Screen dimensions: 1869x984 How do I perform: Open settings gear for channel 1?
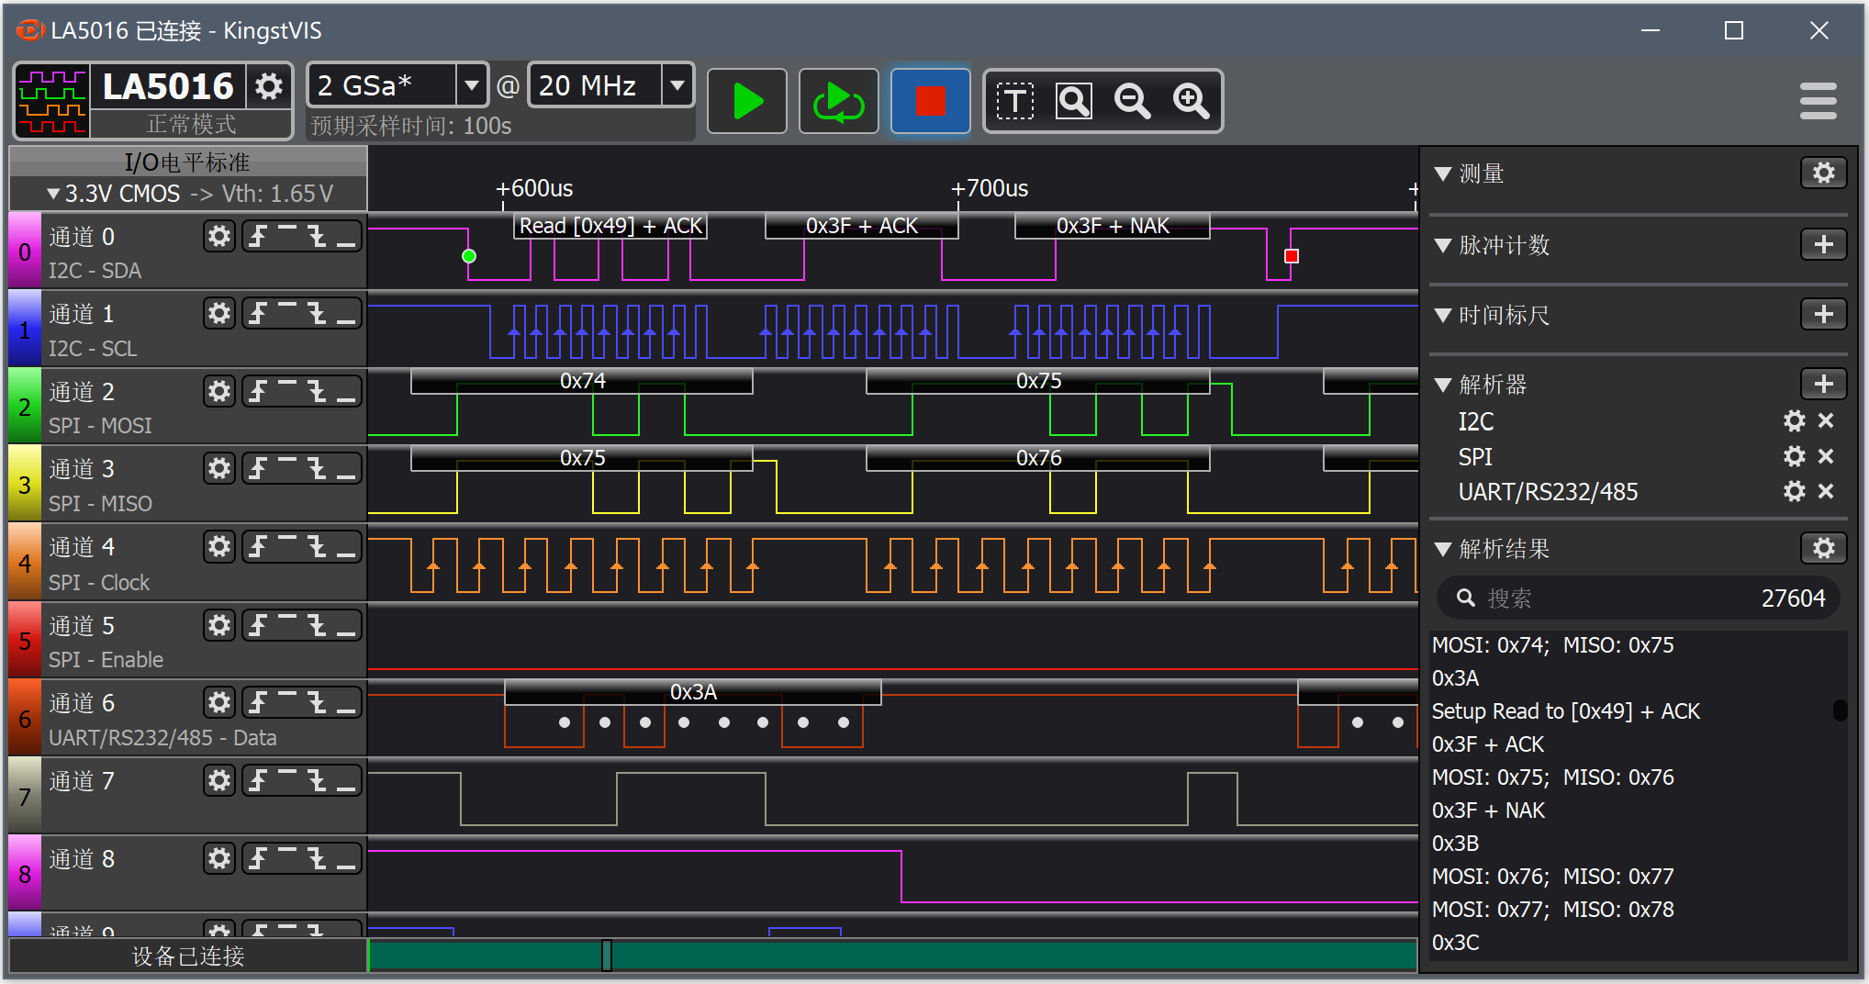[x=219, y=314]
